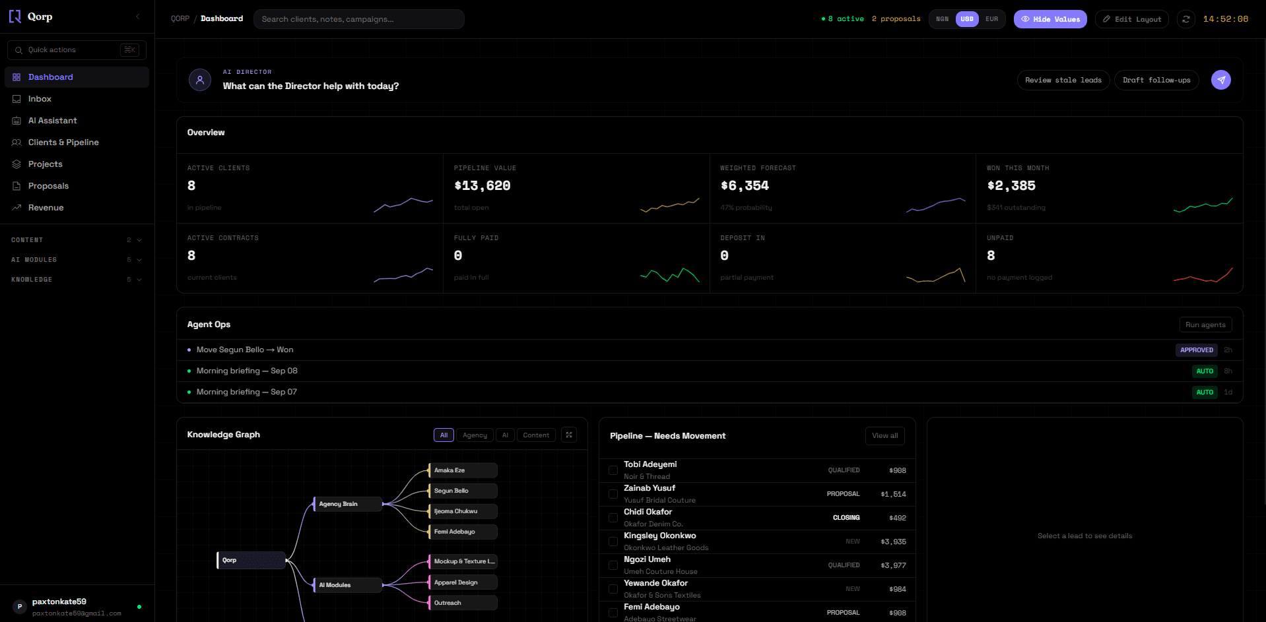The height and width of the screenshot is (622, 1266).
Task: Select the Agency filter in Knowledge Graph
Action: coord(475,435)
